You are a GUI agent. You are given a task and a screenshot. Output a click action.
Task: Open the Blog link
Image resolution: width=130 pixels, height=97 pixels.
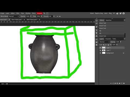pos(110,13)
